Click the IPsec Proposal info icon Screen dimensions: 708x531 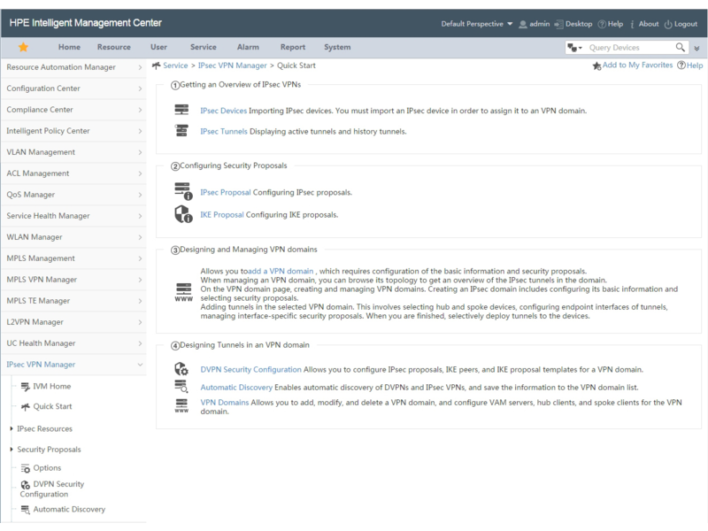183,191
